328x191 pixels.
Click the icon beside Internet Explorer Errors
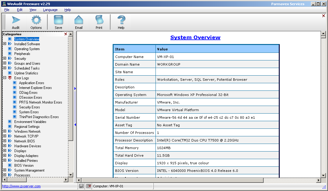pos(15,88)
